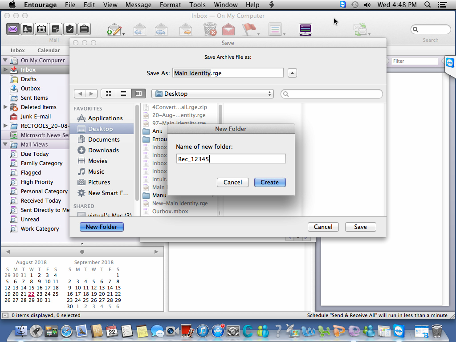Click Junk mail toolbar icon

pos(228,29)
